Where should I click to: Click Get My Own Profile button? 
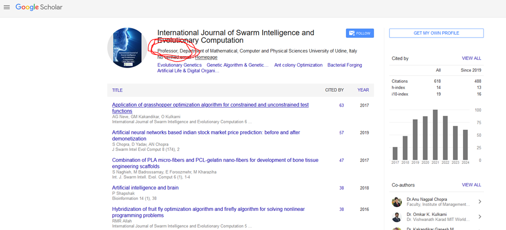coord(436,33)
